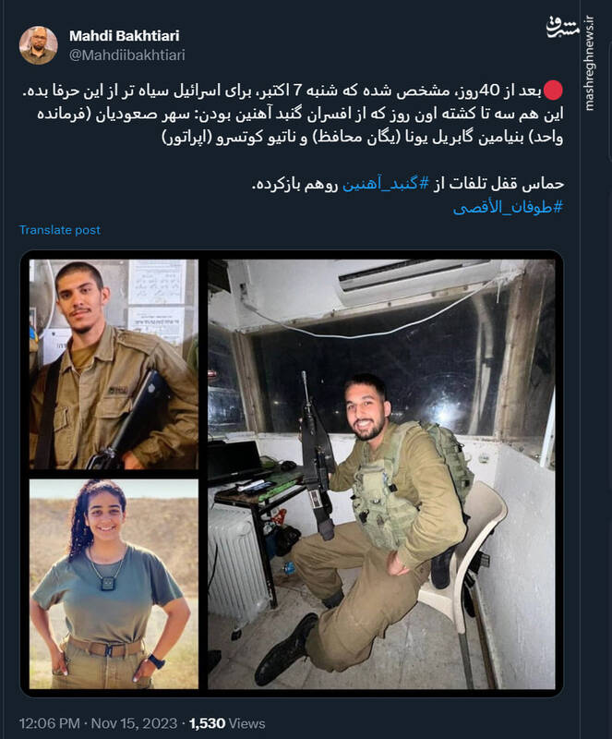Click the Mahdi Bakhtiari display name
Screen dimensions: 612x739
124,36
